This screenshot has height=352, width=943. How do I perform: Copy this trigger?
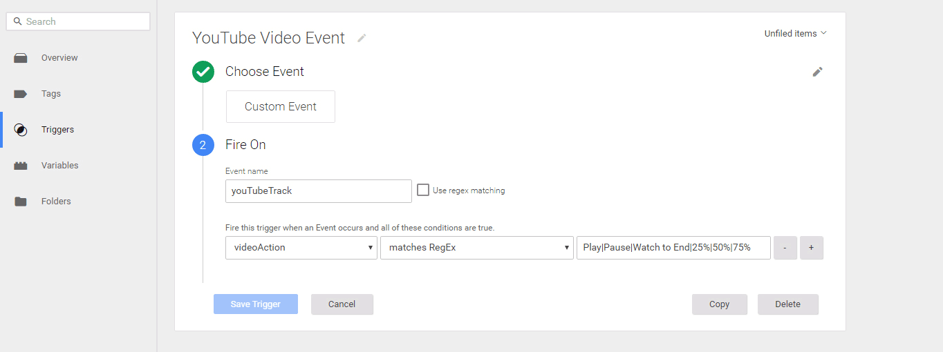click(720, 304)
